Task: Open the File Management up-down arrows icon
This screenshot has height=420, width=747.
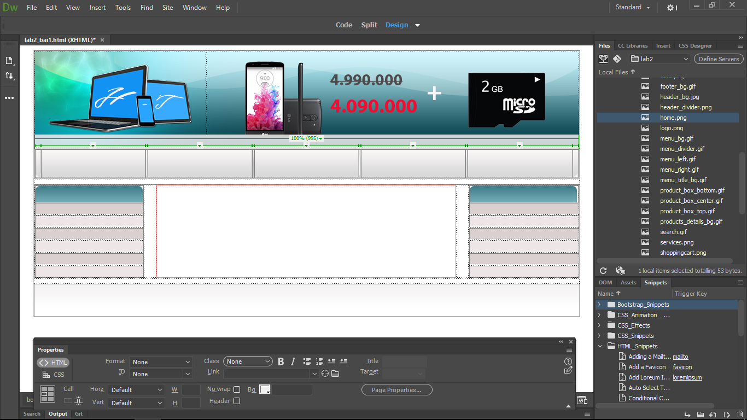Action: click(9, 76)
